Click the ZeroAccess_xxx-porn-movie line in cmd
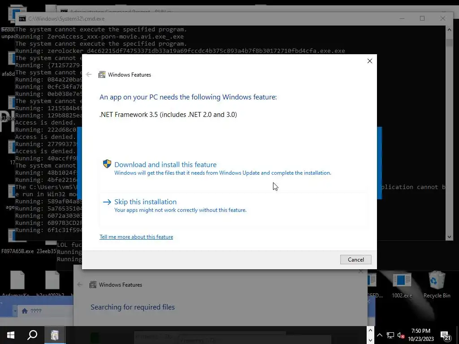 coord(100,37)
